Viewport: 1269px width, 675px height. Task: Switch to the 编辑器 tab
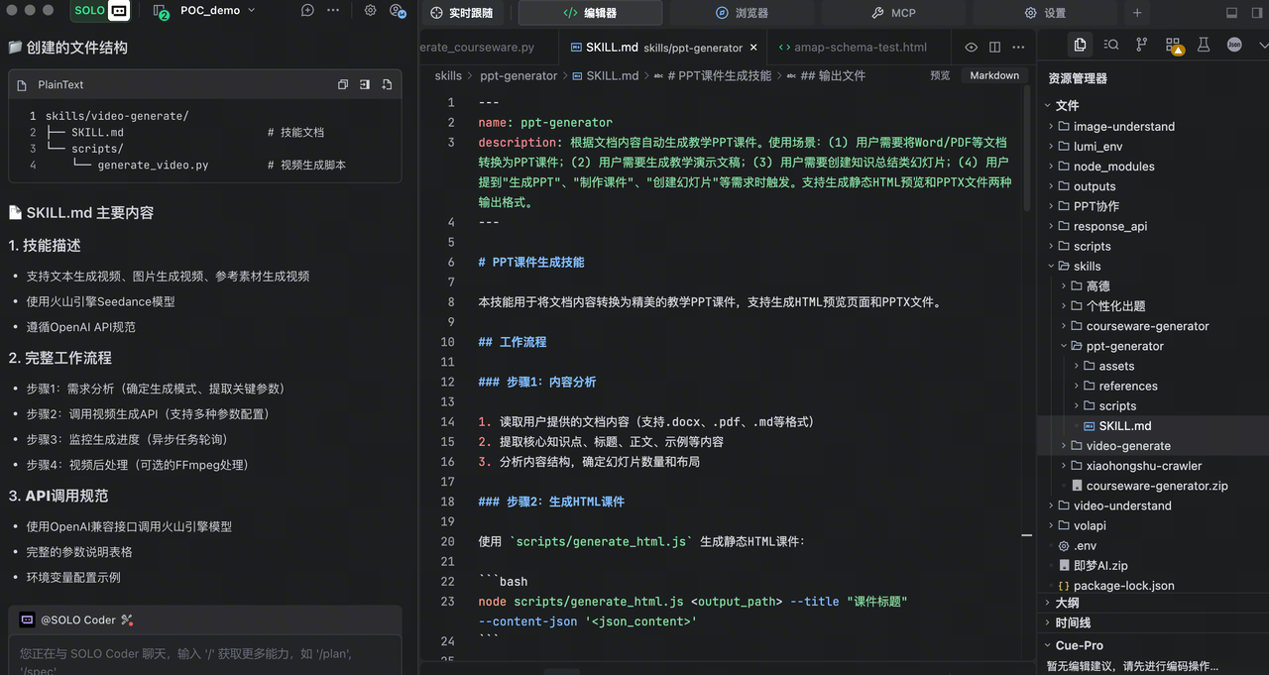(590, 13)
